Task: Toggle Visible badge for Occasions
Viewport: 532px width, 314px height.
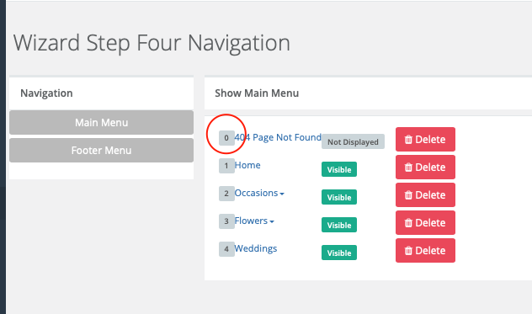Action: (339, 197)
